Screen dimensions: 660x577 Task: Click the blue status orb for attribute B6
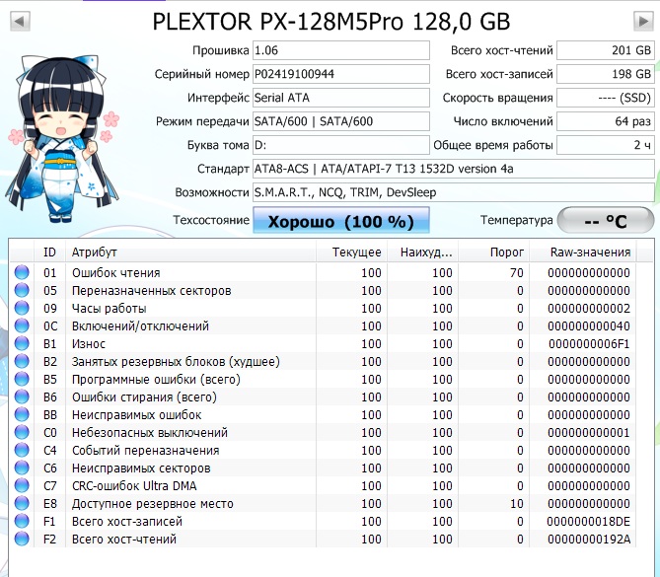pos(22,397)
